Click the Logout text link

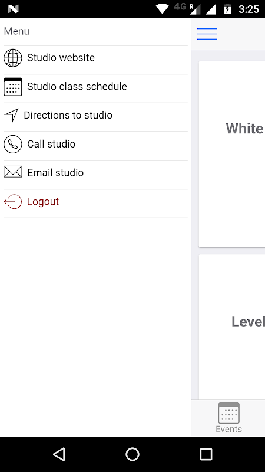pos(43,201)
